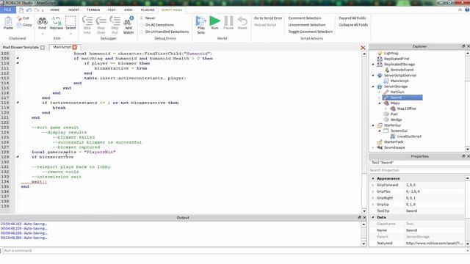Screen dimensions: 470x264
Task: Click the Step Over debugger icon
Action: pyautogui.click(x=101, y=21)
